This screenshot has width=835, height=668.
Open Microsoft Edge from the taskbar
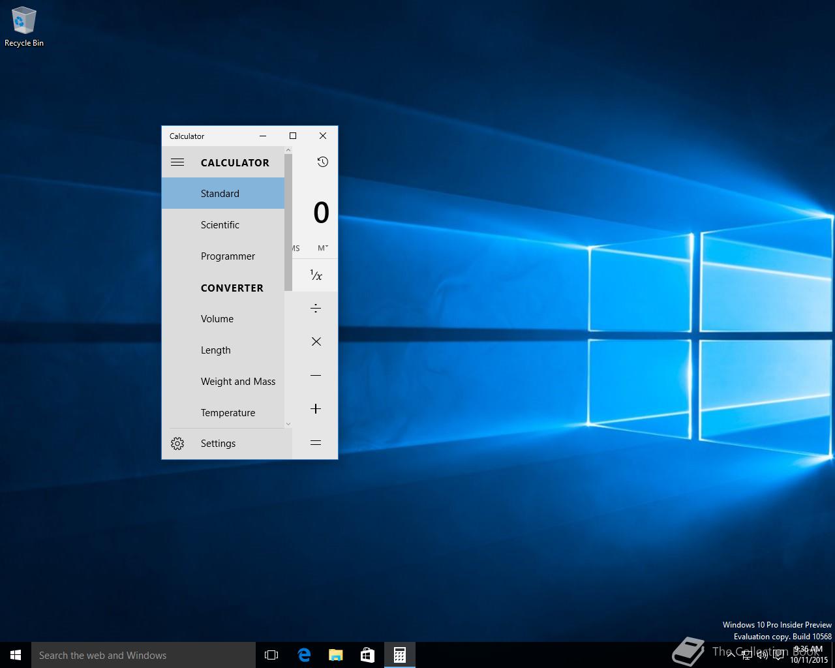coord(304,655)
